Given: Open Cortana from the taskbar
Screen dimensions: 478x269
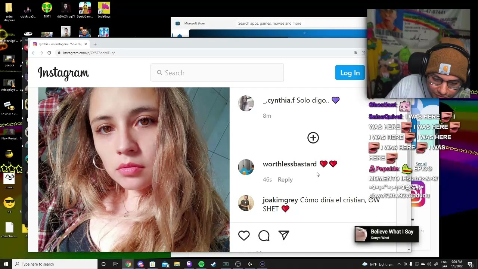Looking at the screenshot, I should (x=103, y=264).
